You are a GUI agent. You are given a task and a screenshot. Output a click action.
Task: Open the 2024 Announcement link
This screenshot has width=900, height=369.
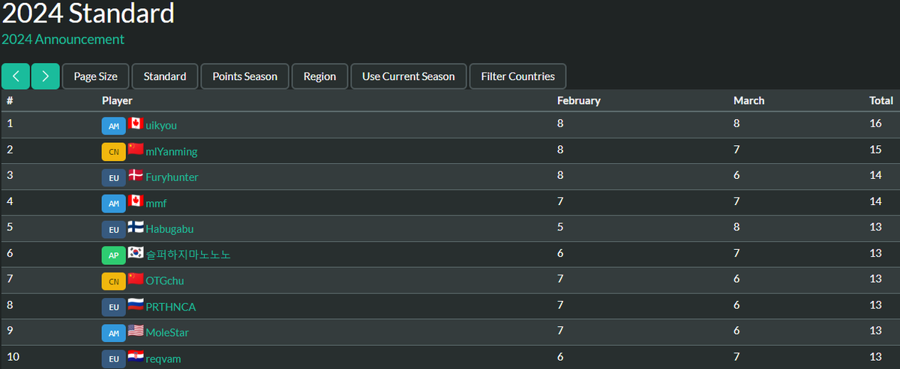click(63, 39)
